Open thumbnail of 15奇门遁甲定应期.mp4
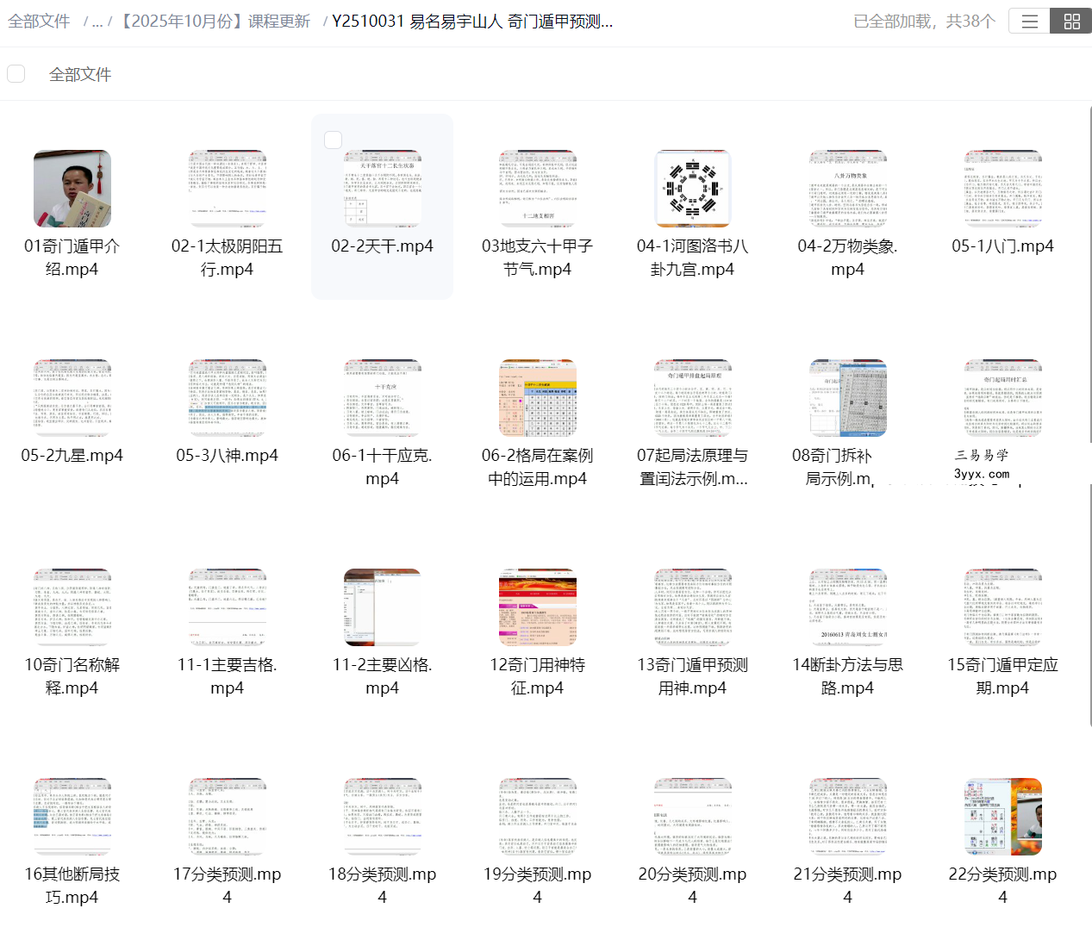This screenshot has width=1092, height=927. pos(1003,607)
